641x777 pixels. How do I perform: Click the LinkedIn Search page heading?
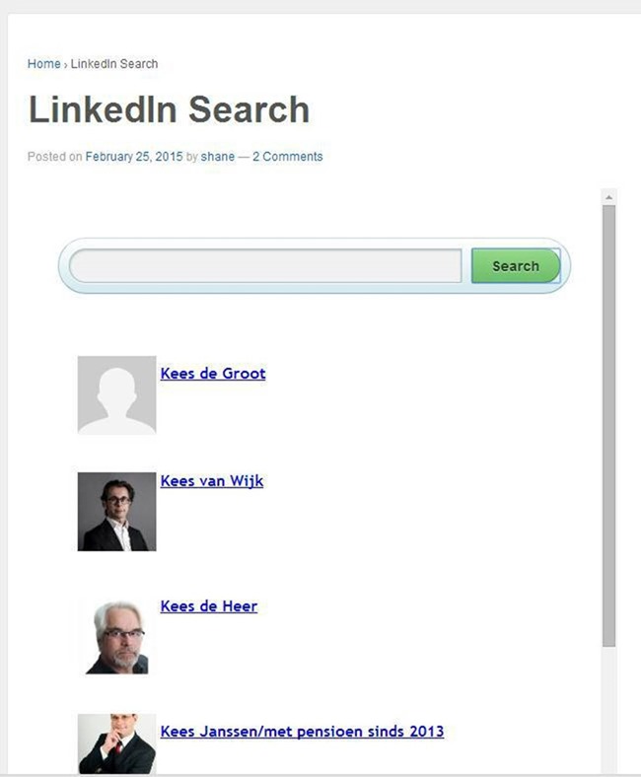coord(169,109)
